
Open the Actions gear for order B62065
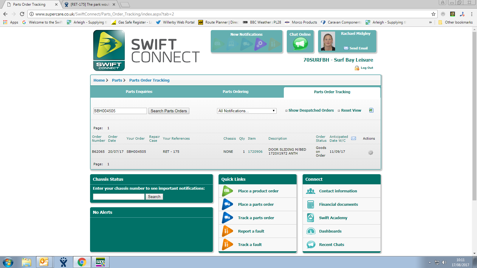[371, 152]
